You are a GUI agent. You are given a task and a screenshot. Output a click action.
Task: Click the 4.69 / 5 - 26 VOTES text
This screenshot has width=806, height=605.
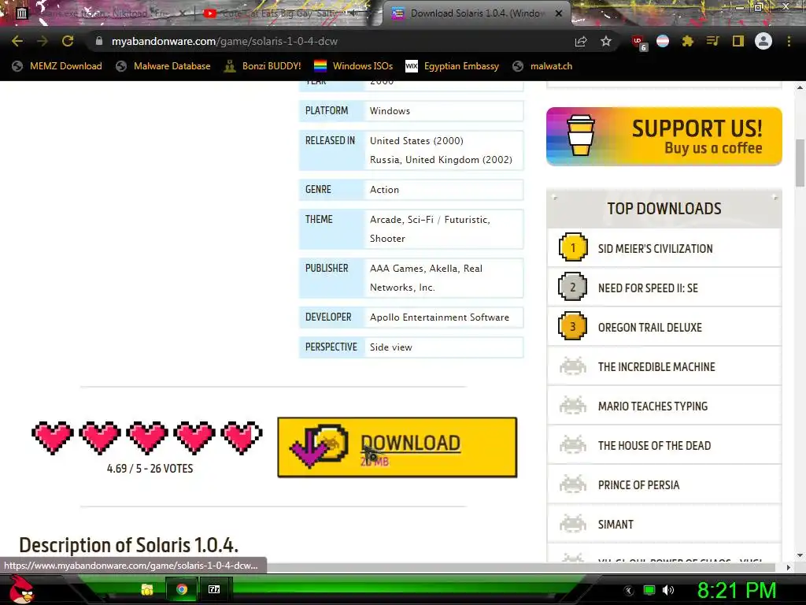150,469
